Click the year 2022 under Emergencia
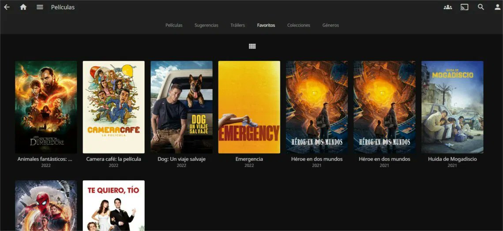The image size is (503, 231). pos(249,166)
